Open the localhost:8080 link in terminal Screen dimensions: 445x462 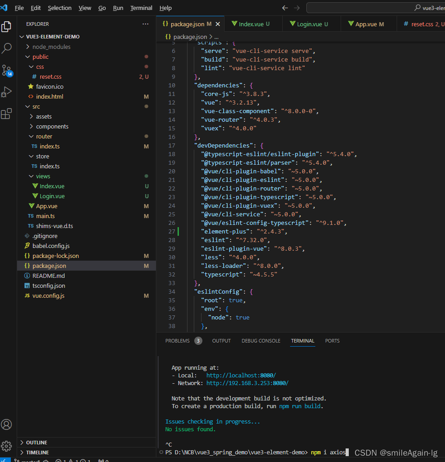click(241, 376)
